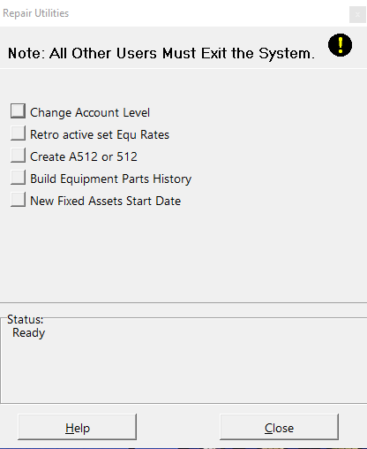Click the title bar X close button
Screen dimensions: 367x449
pos(357,14)
